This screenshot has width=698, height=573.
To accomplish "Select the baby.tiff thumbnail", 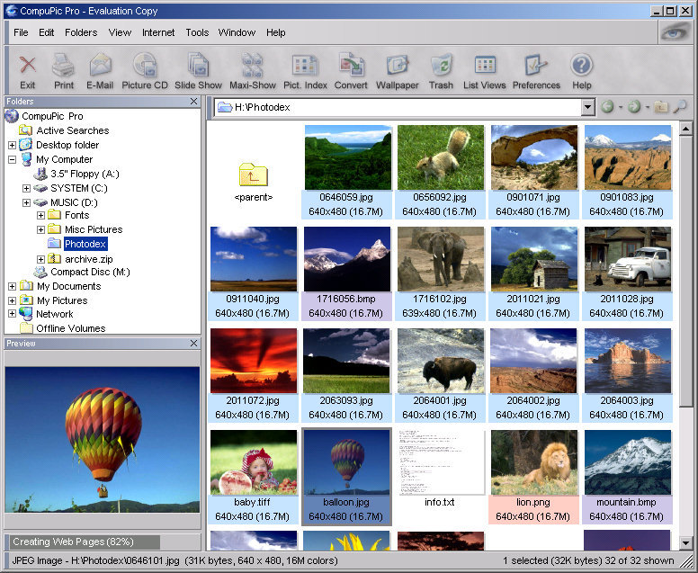I will 254,462.
